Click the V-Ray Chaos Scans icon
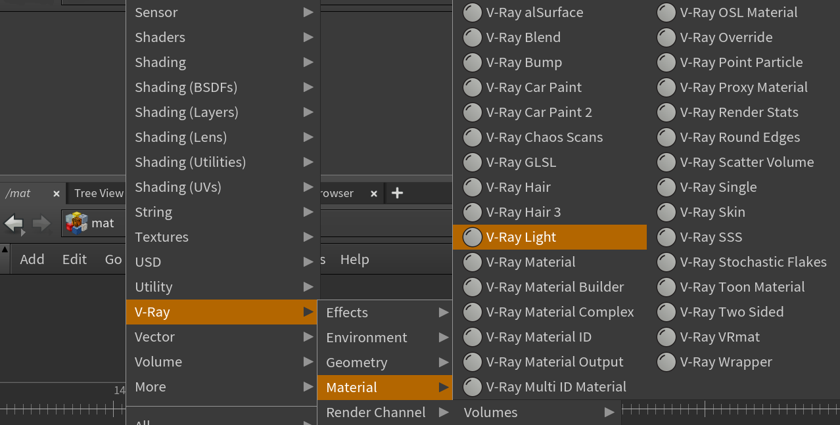This screenshot has height=425, width=840. (473, 137)
